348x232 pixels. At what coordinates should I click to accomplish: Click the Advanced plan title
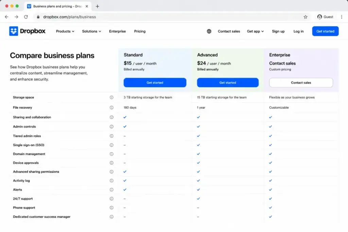coord(207,55)
